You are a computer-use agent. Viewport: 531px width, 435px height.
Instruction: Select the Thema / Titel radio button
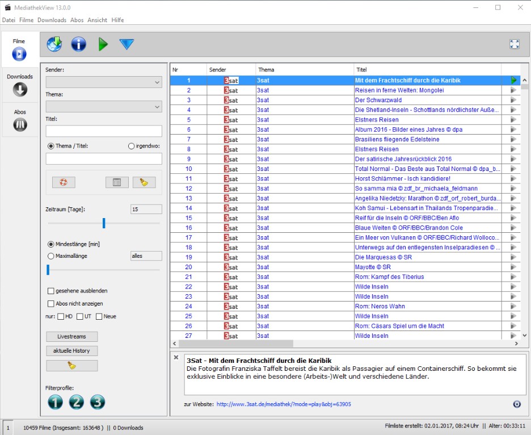pyautogui.click(x=51, y=146)
